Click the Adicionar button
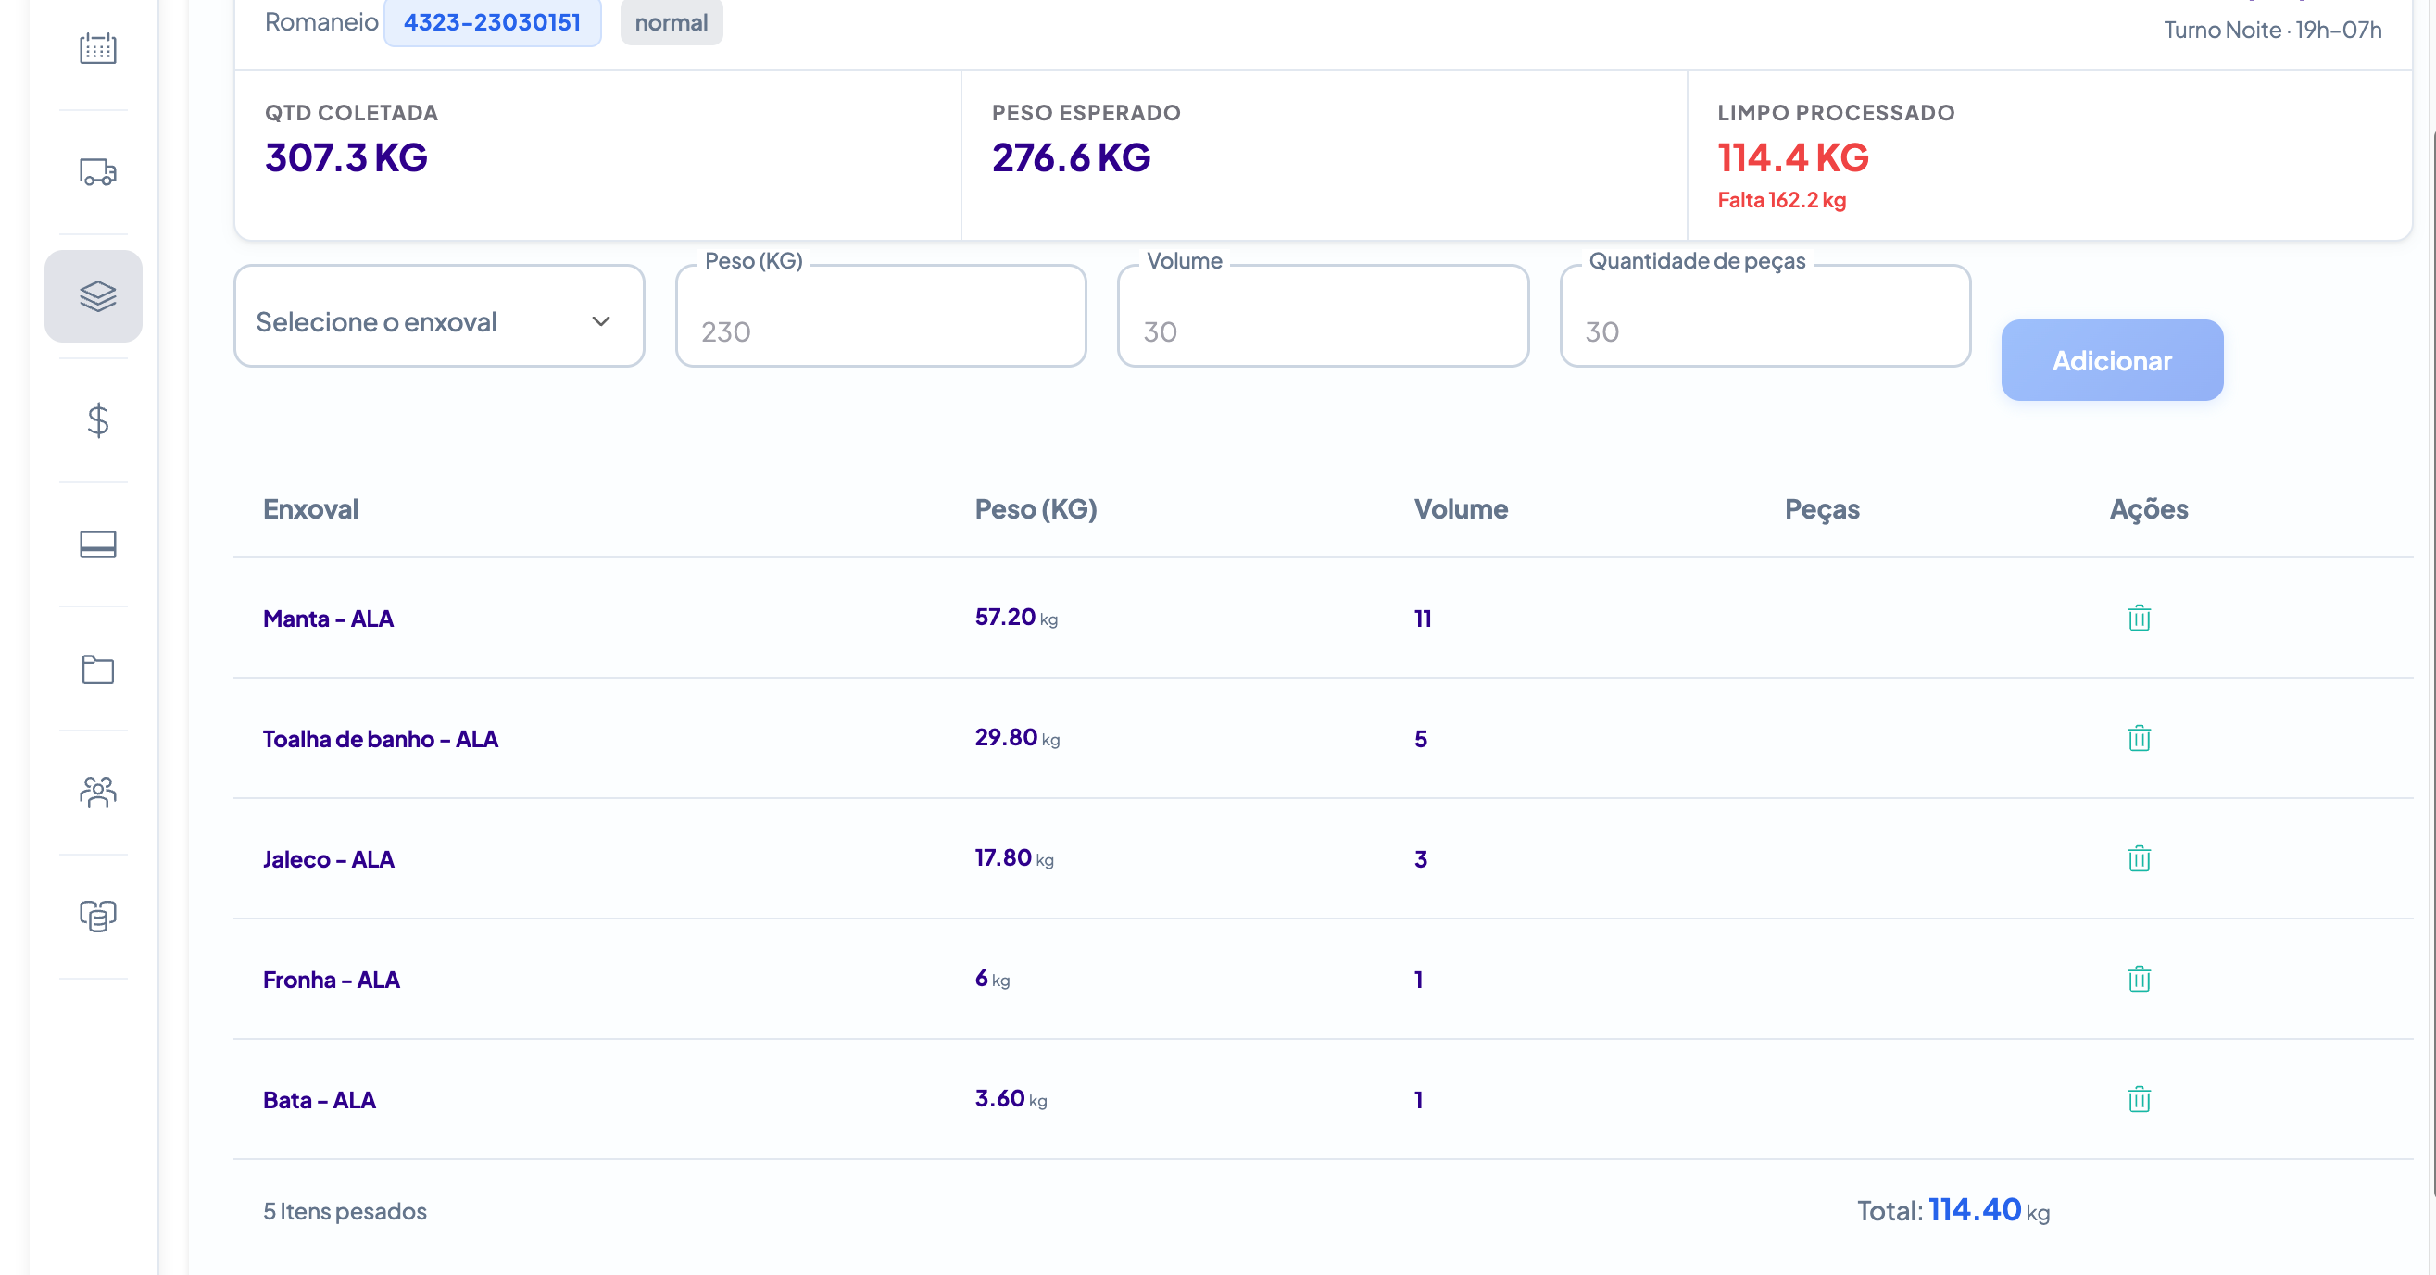The image size is (2436, 1275). pos(2112,360)
